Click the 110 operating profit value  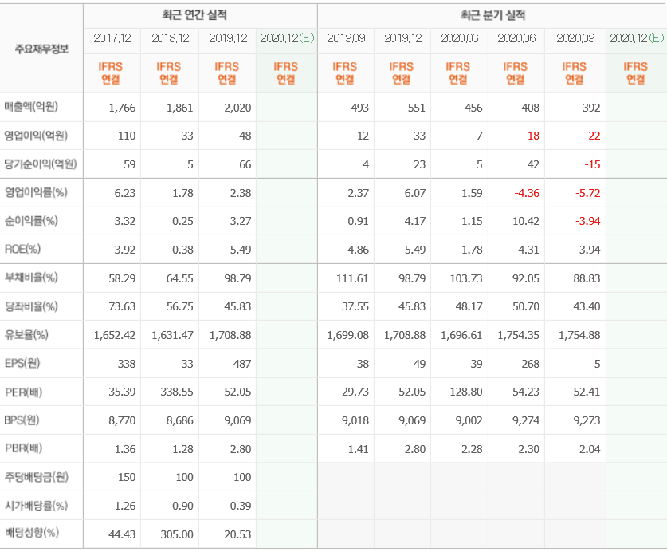127,136
